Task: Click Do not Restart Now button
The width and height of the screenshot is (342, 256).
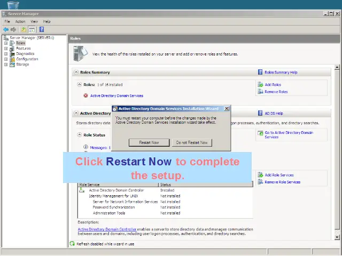Action: pyautogui.click(x=192, y=142)
